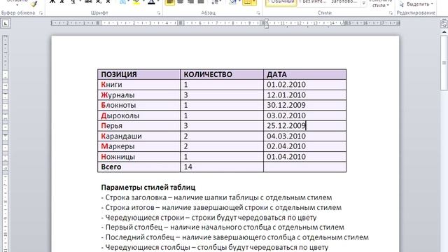Click the tab stop selector beside the ruler

coord(6,23)
